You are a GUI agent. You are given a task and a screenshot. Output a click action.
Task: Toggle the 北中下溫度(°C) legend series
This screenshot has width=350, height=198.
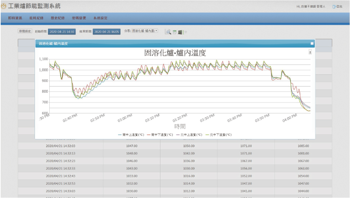click(x=218, y=135)
